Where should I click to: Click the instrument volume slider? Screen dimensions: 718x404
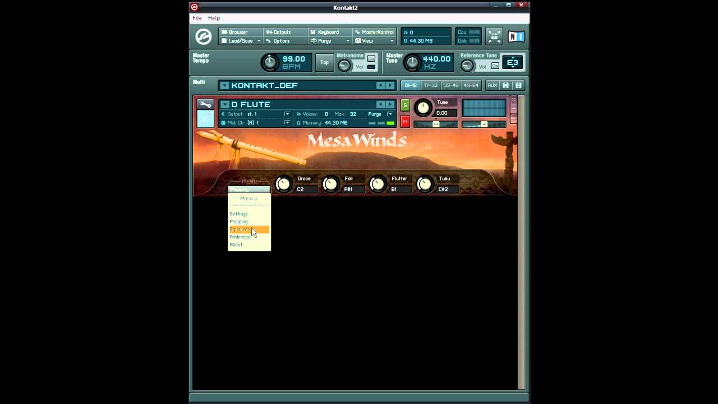484,124
